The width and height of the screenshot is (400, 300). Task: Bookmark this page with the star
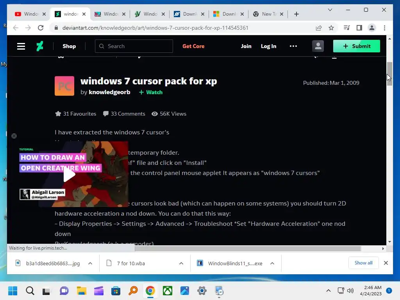pyautogui.click(x=331, y=28)
